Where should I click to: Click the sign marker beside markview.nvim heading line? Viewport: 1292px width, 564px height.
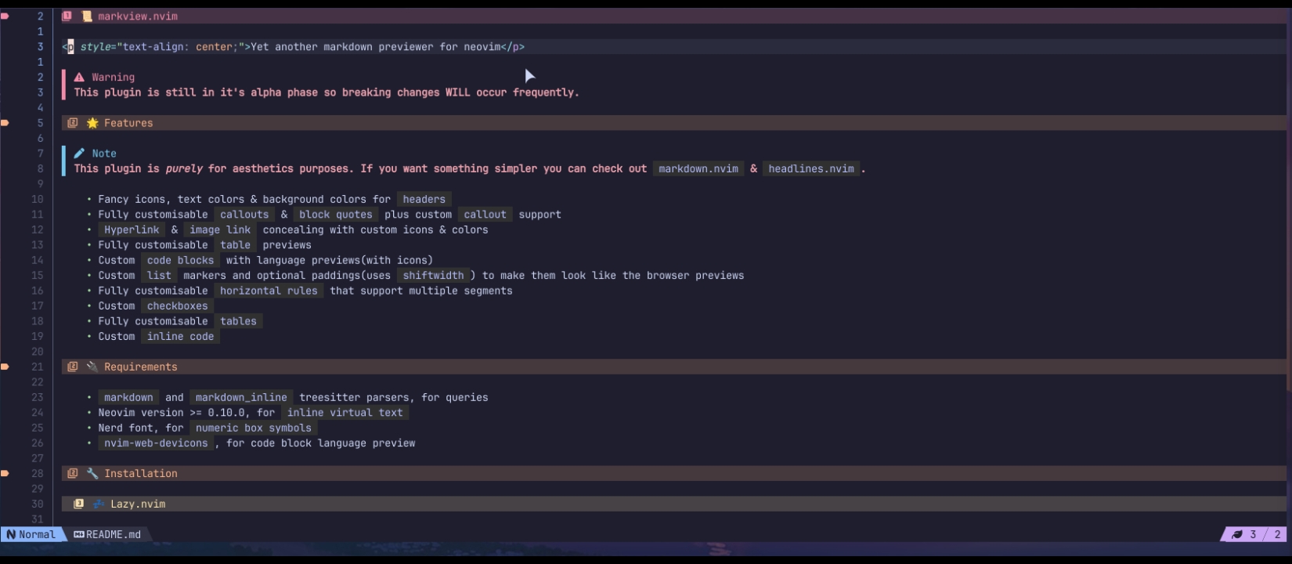pos(5,16)
